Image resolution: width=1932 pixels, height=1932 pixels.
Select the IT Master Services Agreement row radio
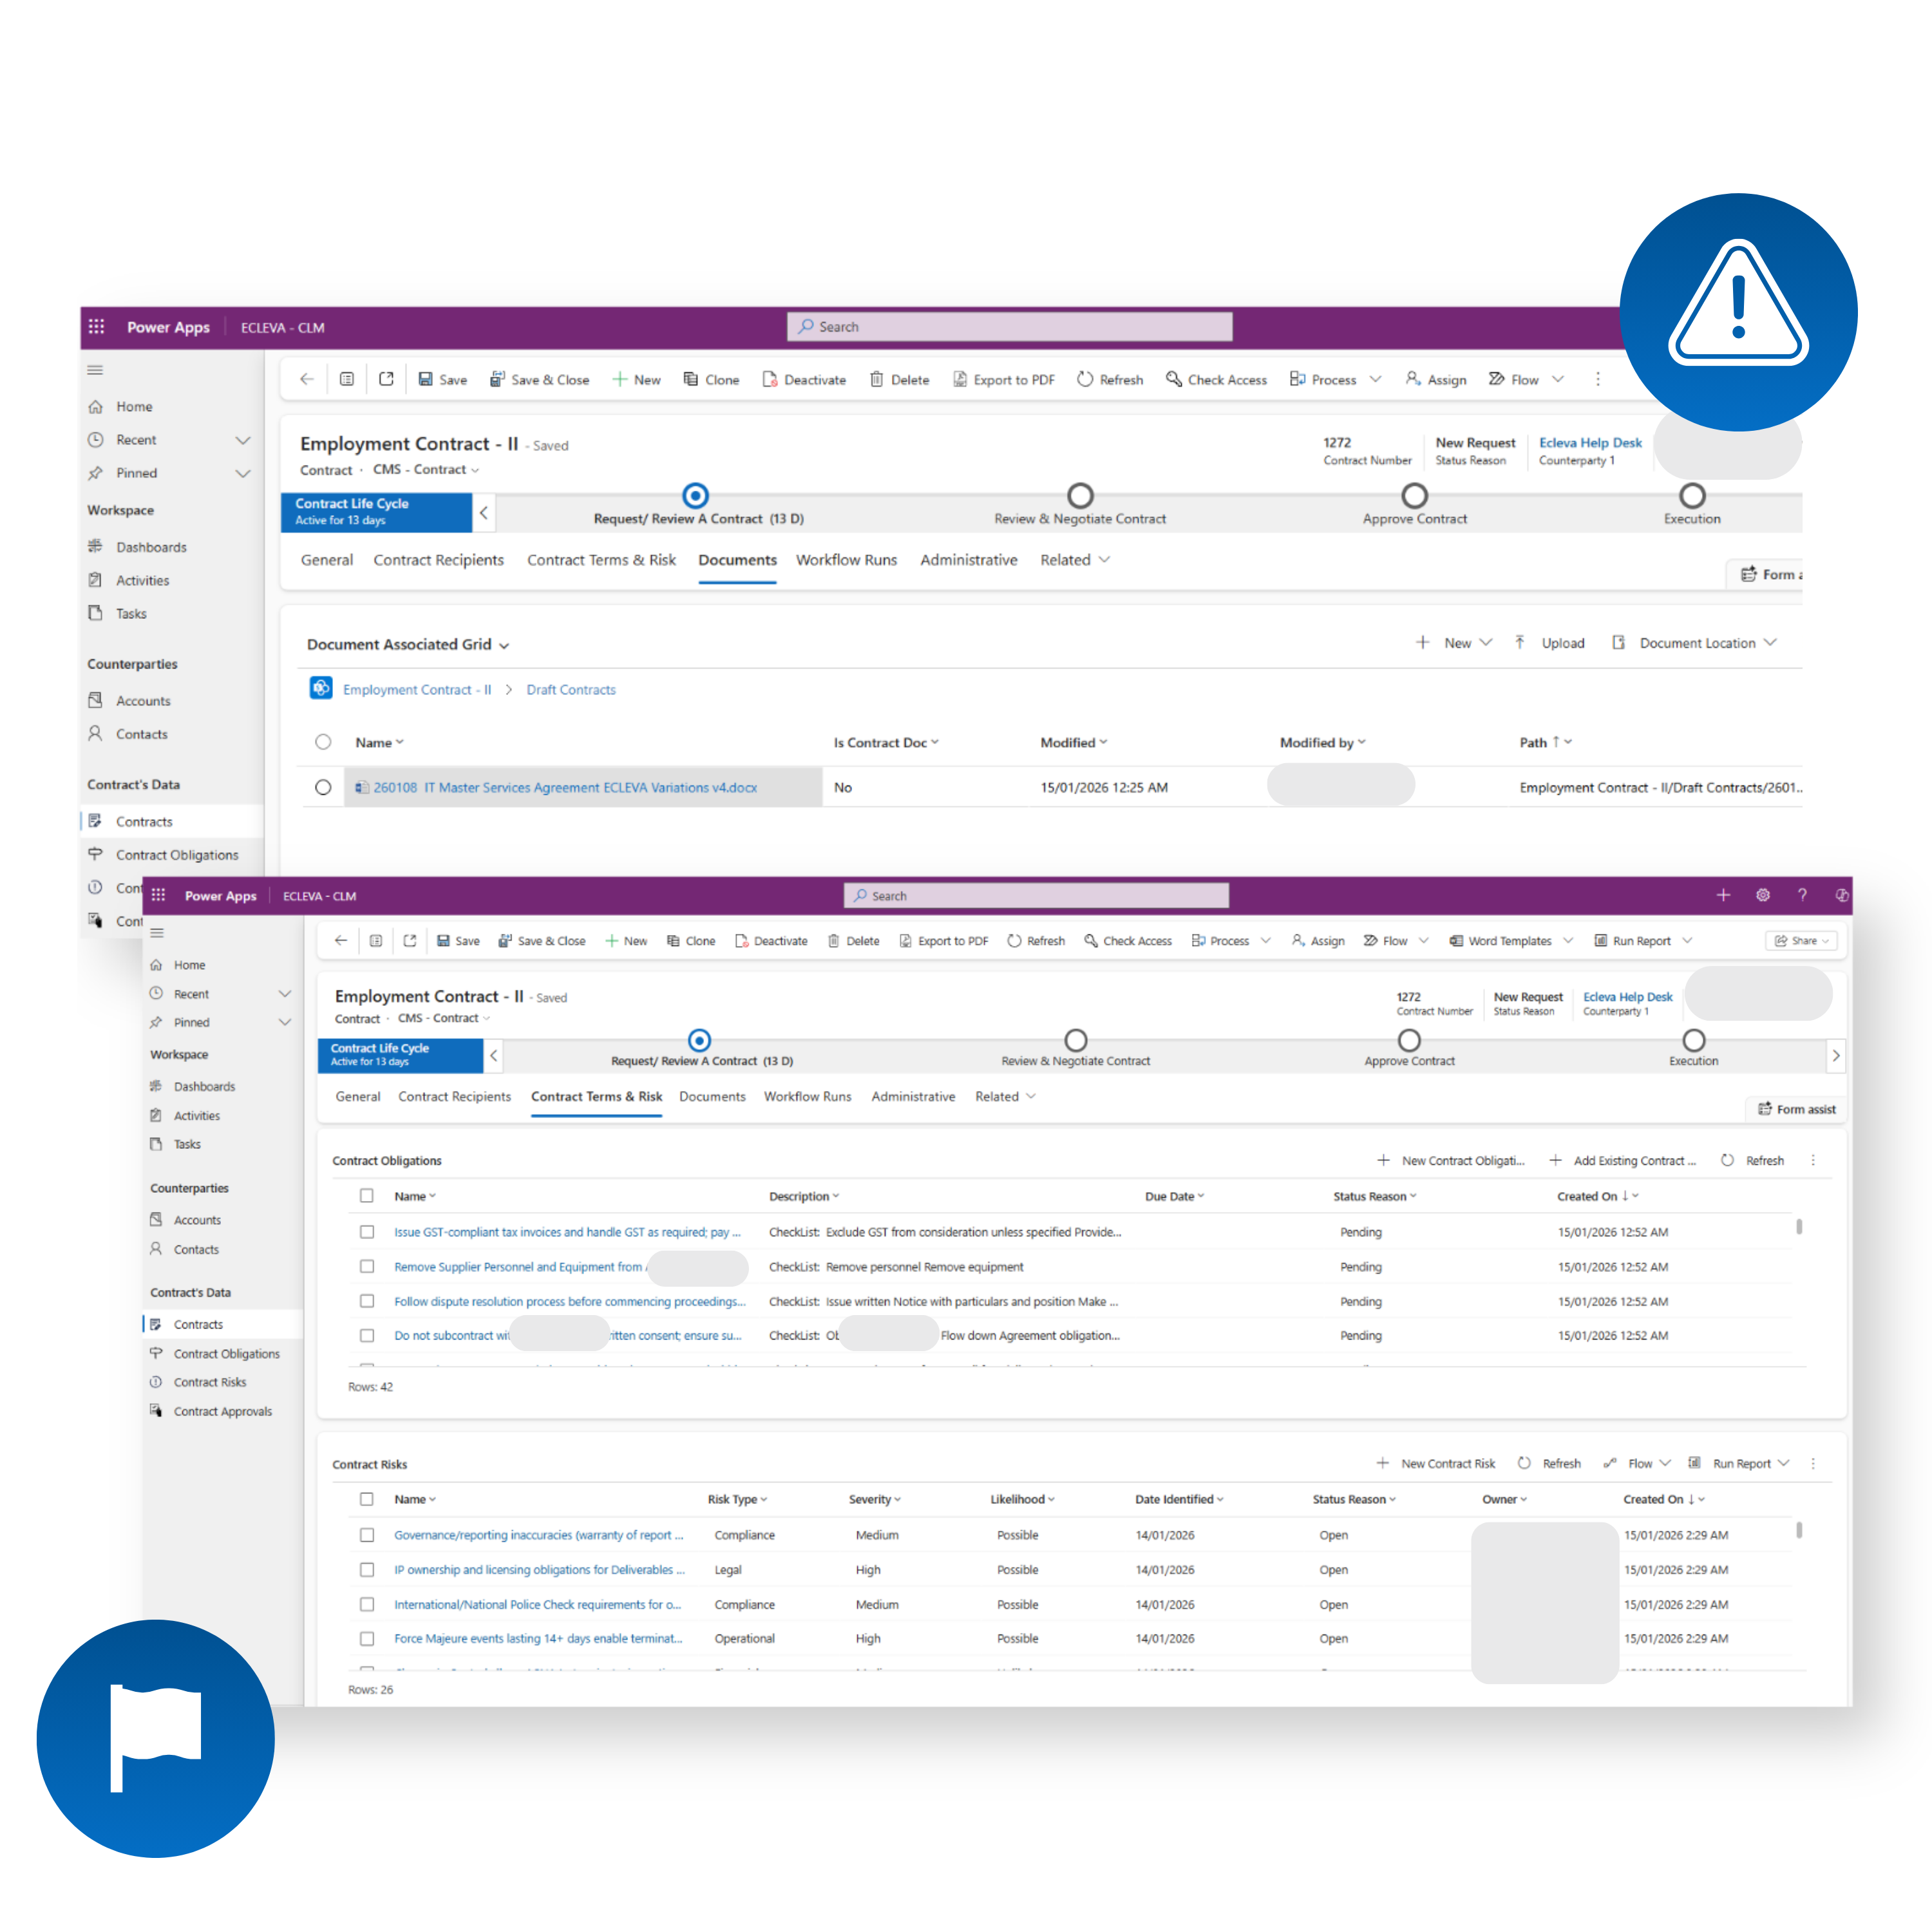pos(323,788)
